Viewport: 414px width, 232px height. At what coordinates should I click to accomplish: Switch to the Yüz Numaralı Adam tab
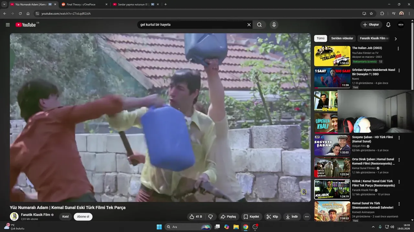click(x=33, y=5)
